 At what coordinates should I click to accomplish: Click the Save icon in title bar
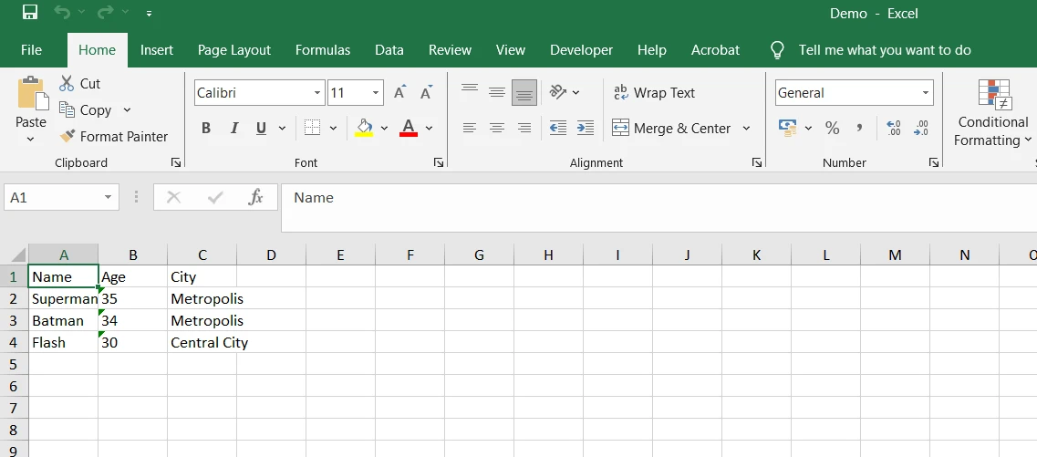pos(30,13)
